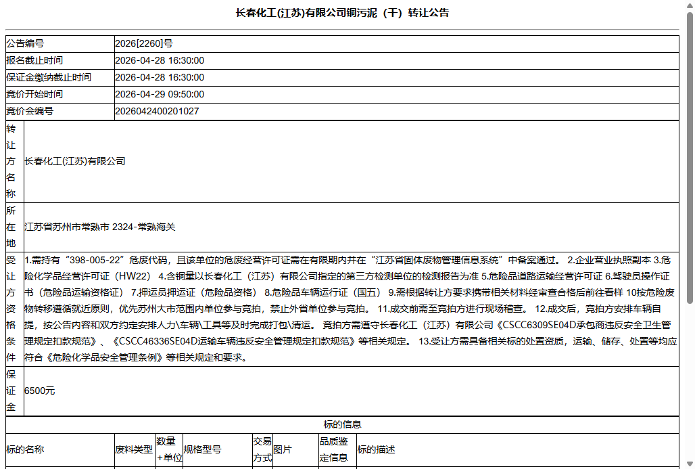This screenshot has height=469, width=695.
Task: Click the 交易方式 column header
Action: 262,449
